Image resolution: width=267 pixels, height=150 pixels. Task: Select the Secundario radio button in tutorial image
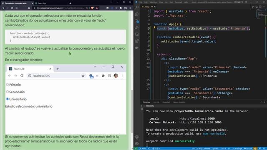coord(8,92)
